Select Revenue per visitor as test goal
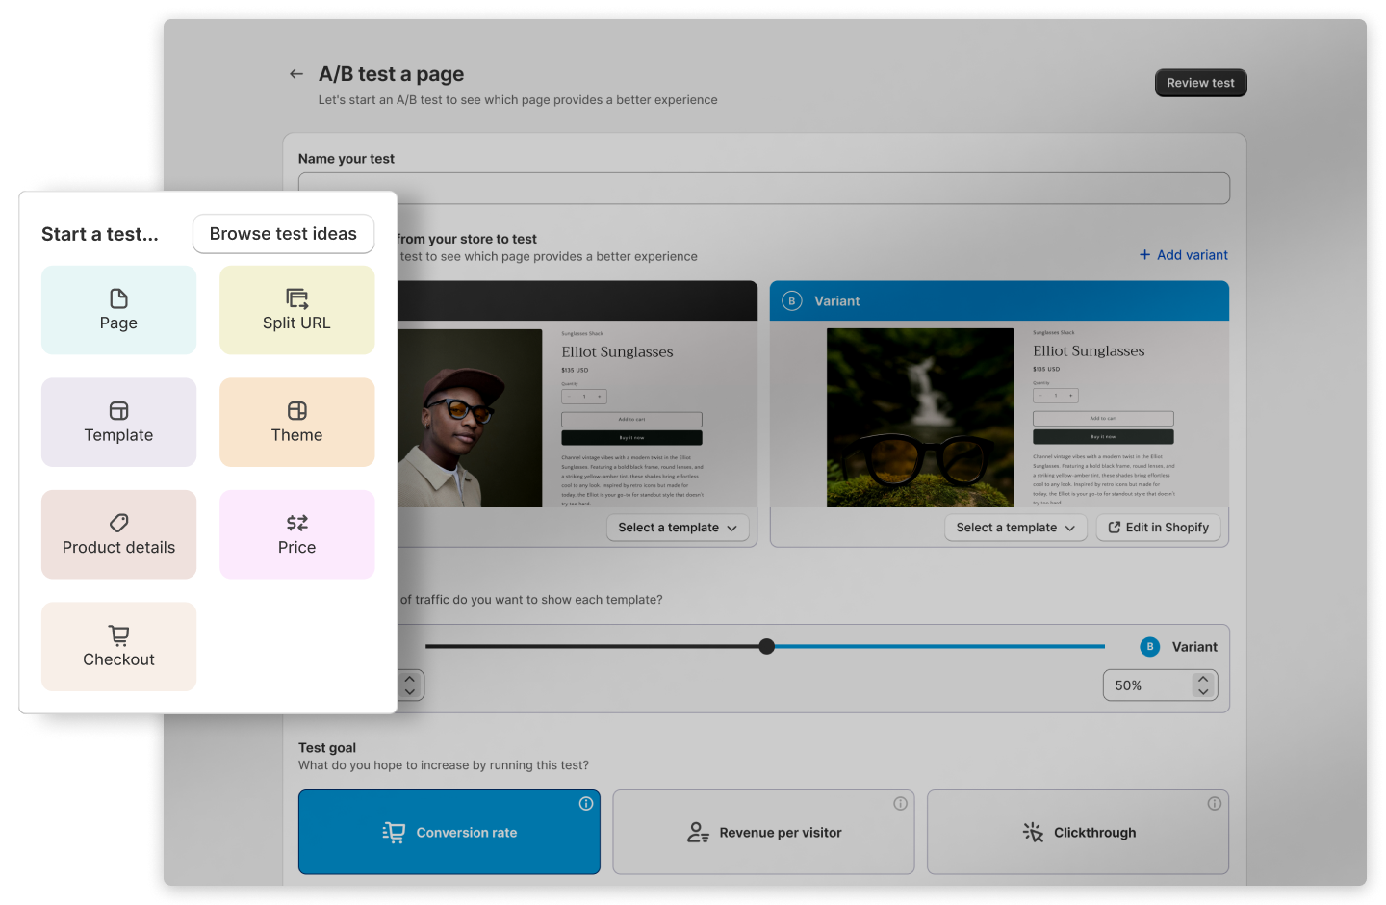This screenshot has width=1386, height=905. (x=763, y=832)
